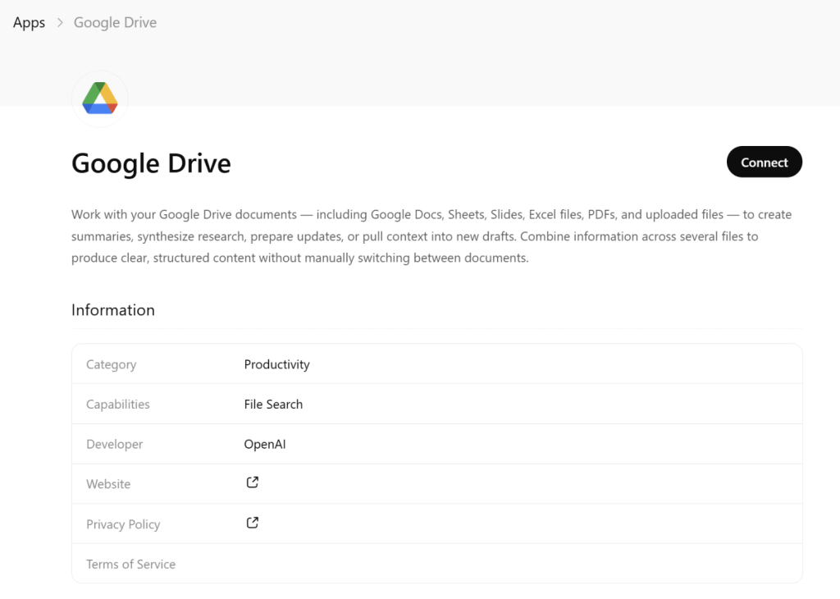Click the Information section heading
The height and width of the screenshot is (599, 840).
click(x=113, y=310)
